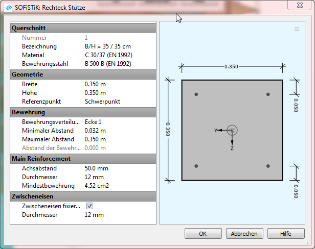The image size is (315, 249).
Task: Collapse the Geometrie section header
Action: pyautogui.click(x=83, y=74)
